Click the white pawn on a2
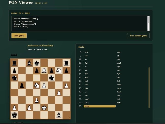This screenshot has height=124, width=165. tap(14, 107)
